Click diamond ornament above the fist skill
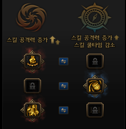Viewport: 126px width, 129px height. 32,52
